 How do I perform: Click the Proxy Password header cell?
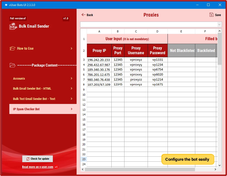click(x=158, y=50)
